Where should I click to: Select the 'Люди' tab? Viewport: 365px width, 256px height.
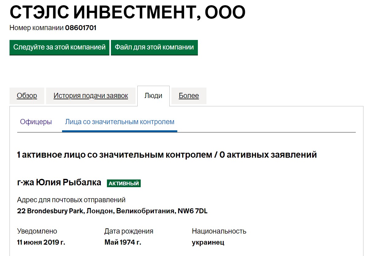tap(153, 96)
